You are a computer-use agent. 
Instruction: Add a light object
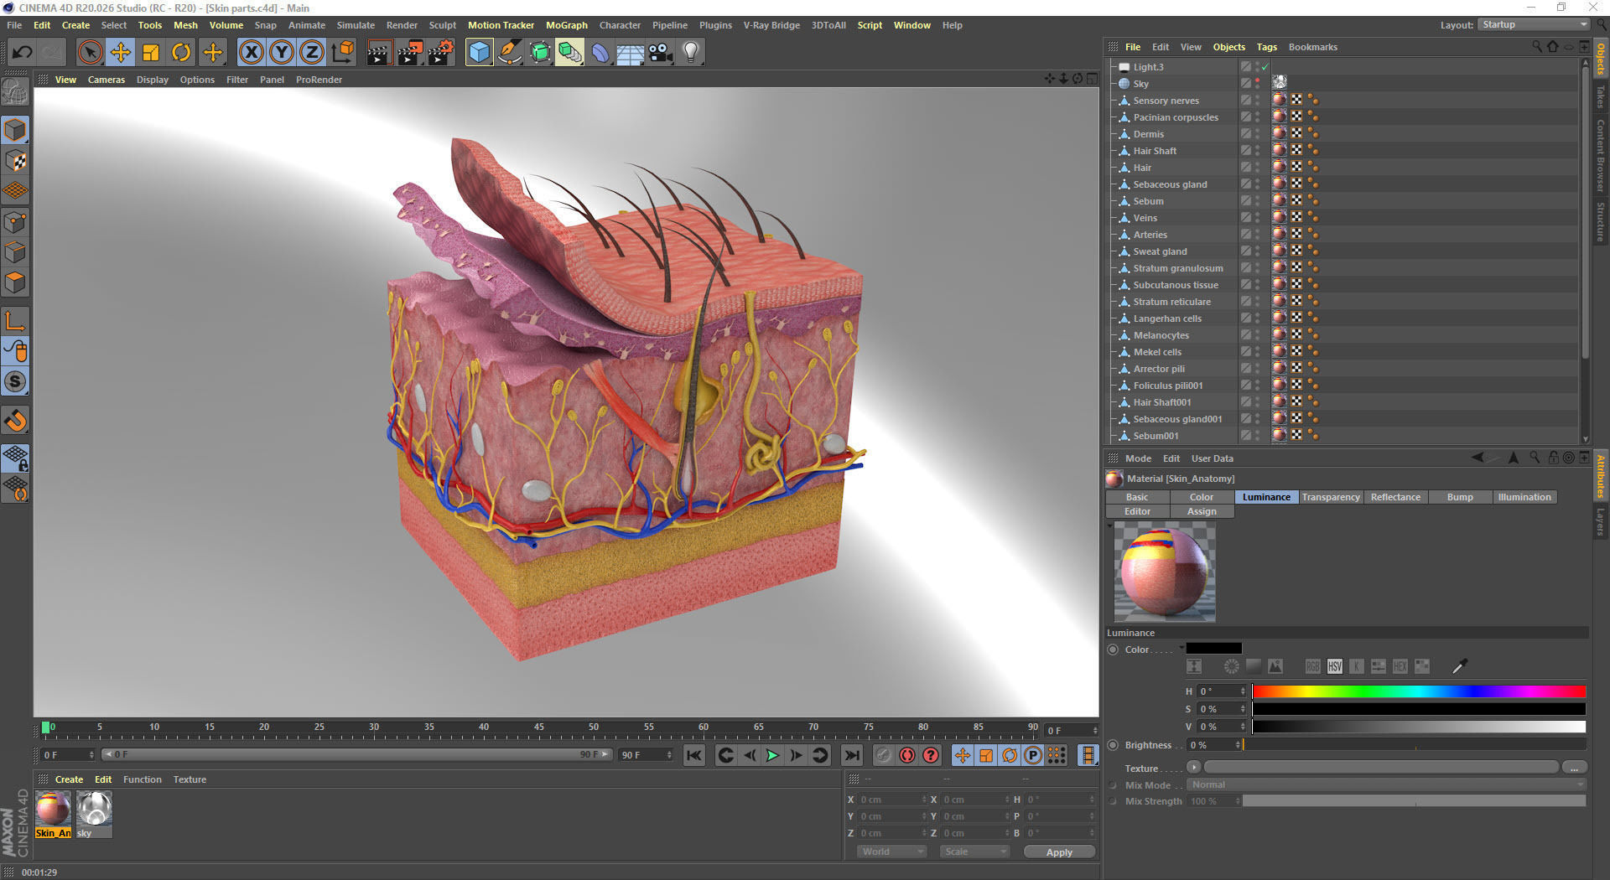click(x=691, y=52)
